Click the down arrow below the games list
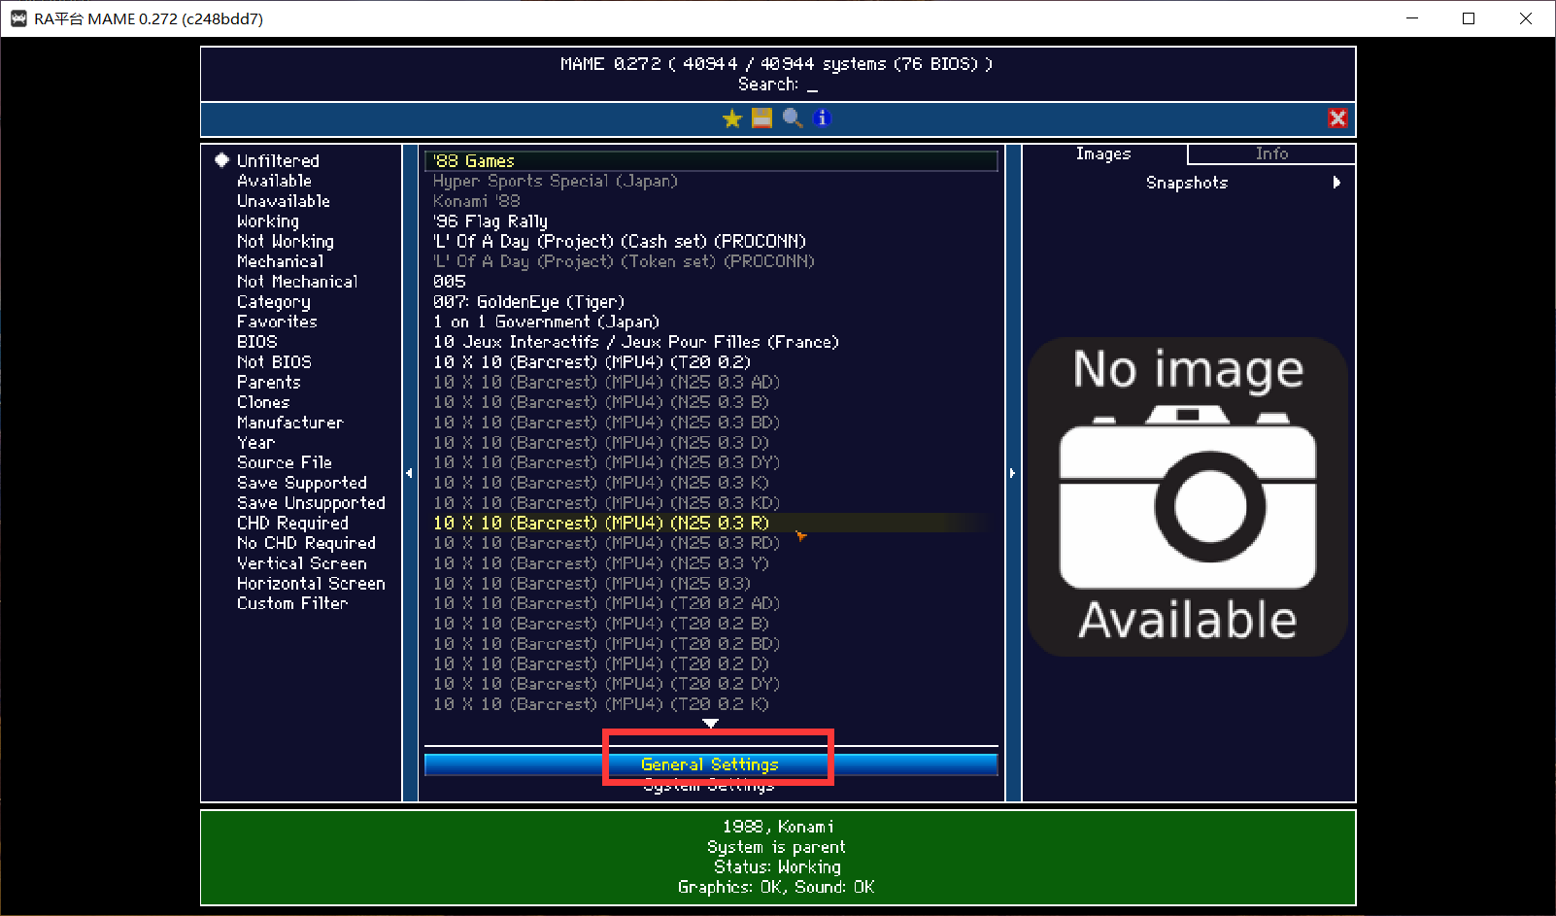This screenshot has width=1556, height=916. pyautogui.click(x=711, y=724)
